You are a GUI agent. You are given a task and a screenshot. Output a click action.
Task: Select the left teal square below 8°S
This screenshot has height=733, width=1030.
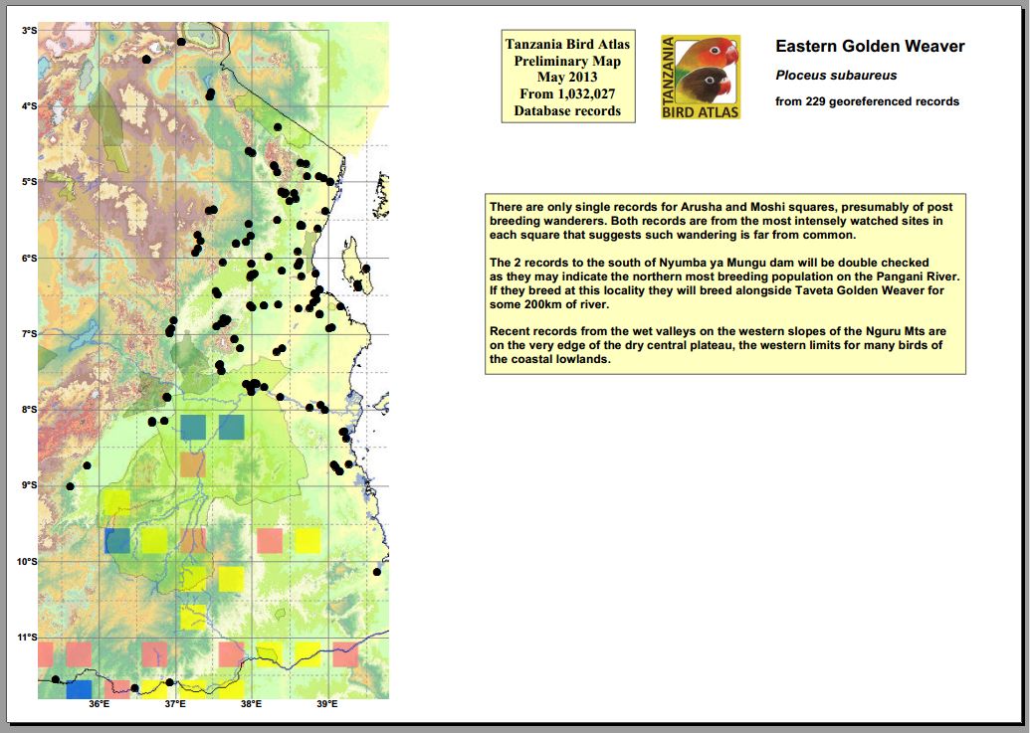(x=193, y=428)
